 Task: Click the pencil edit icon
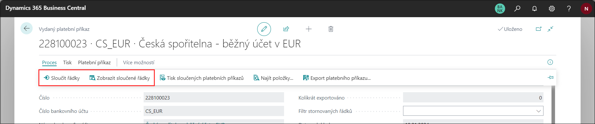click(264, 29)
